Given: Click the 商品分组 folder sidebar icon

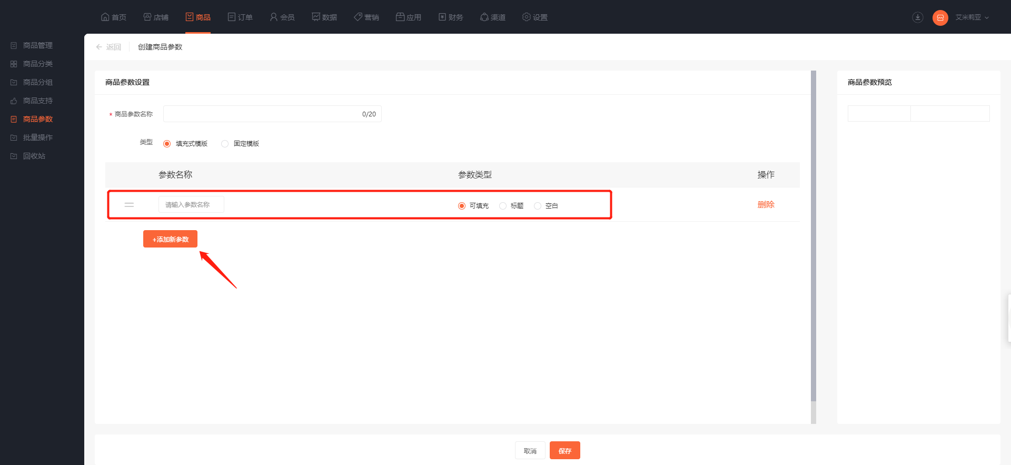Looking at the screenshot, I should click(x=14, y=82).
